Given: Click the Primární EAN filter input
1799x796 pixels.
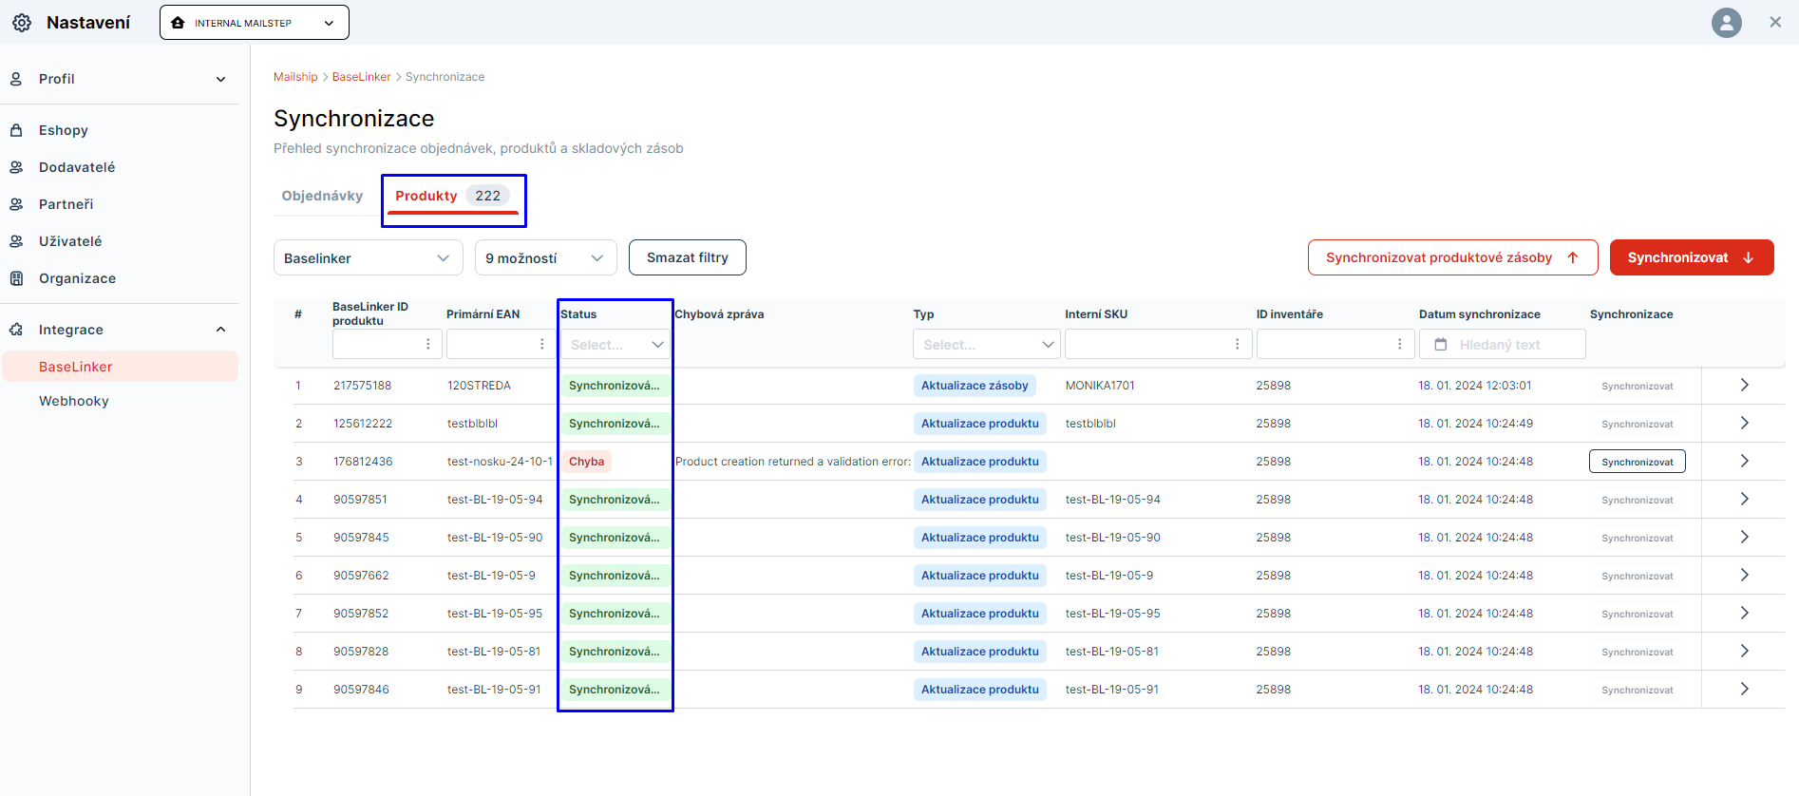Looking at the screenshot, I should click(490, 344).
